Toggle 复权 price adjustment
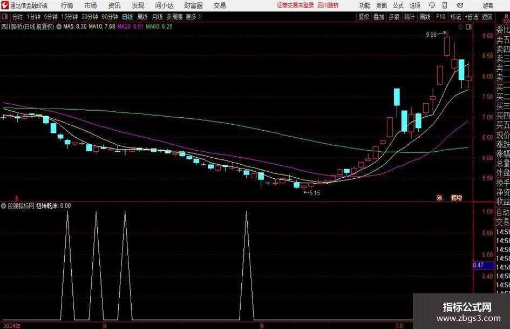The image size is (510, 329). (364, 17)
